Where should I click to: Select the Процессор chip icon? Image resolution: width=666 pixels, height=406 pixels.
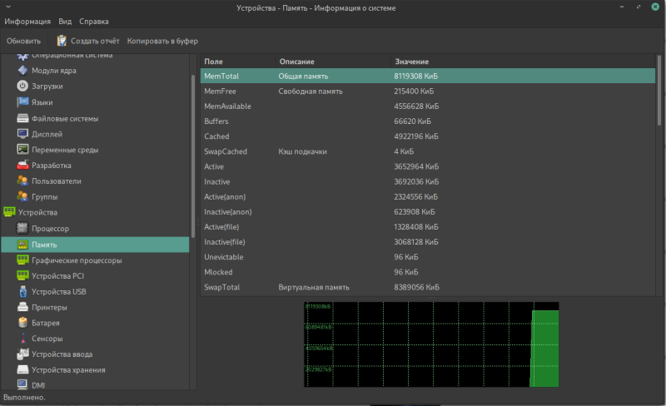[23, 229]
